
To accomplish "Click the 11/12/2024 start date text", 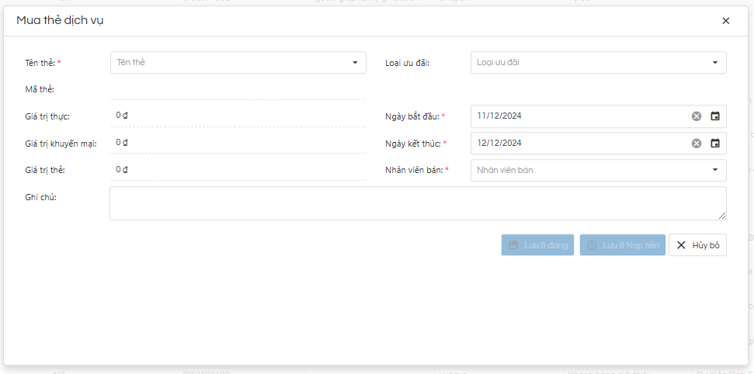I will [x=500, y=116].
